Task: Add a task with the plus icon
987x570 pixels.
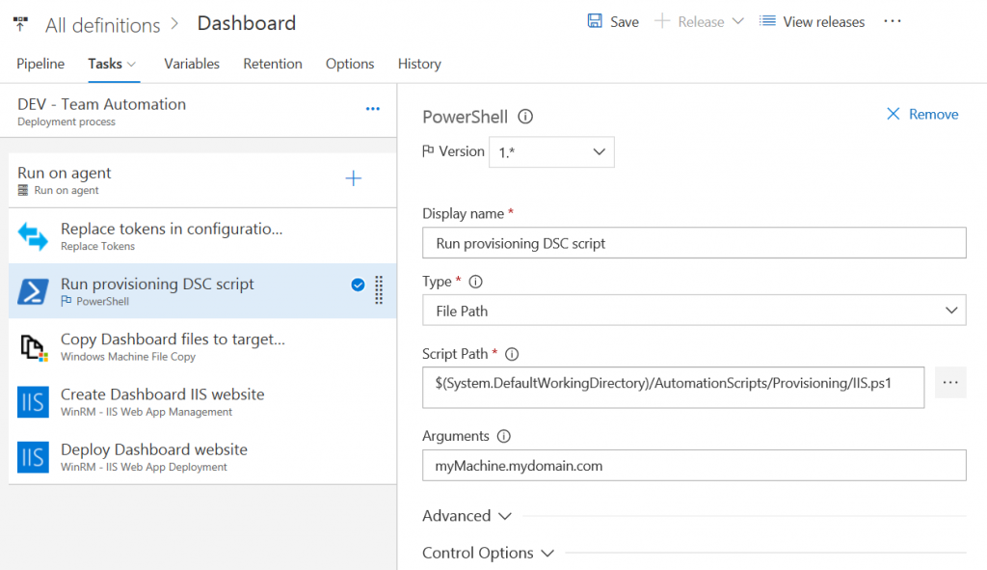Action: coord(353,178)
